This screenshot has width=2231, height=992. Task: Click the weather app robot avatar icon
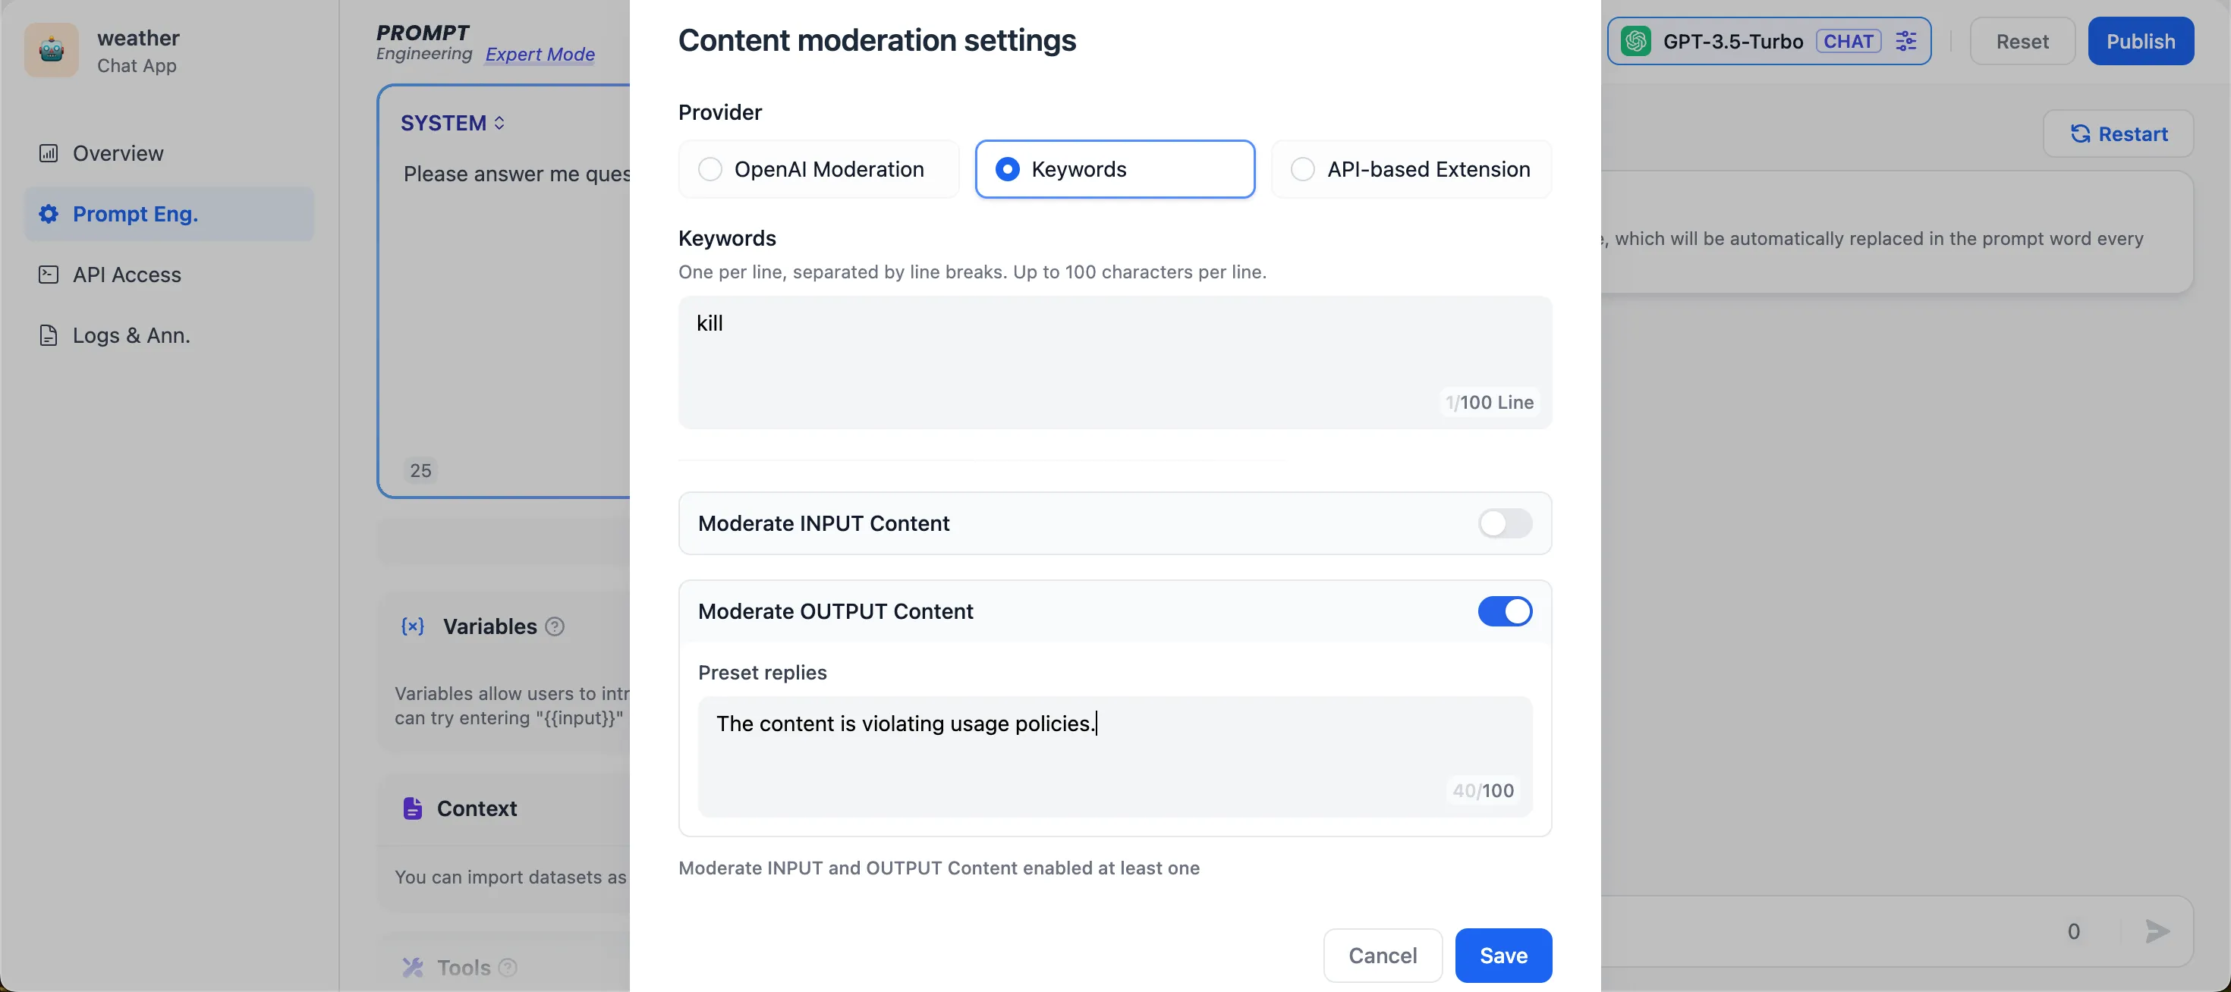point(51,51)
